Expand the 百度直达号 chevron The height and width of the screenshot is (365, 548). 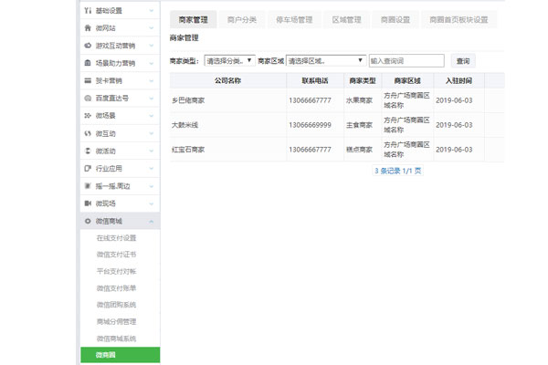[x=152, y=99]
